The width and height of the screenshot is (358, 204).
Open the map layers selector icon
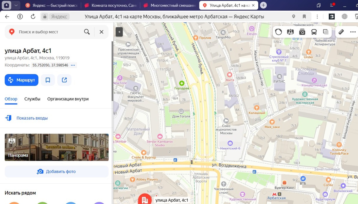[326, 32]
